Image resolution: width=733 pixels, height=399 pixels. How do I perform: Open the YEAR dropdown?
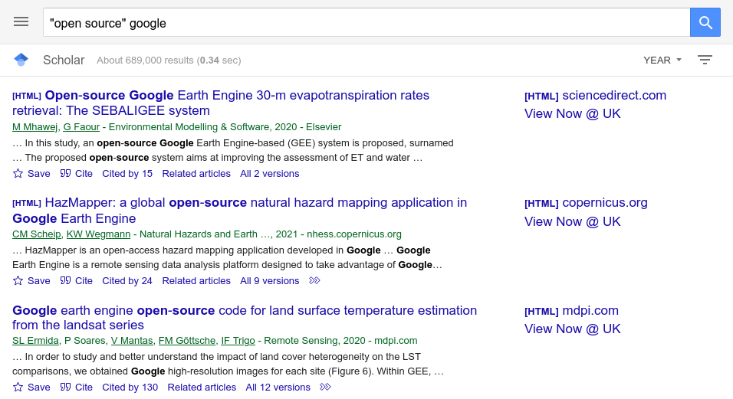point(662,61)
